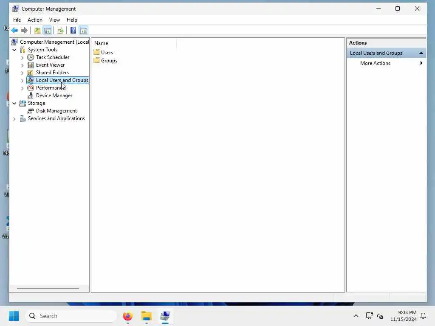Select Shared Folders in the tree
This screenshot has height=326, width=435.
click(x=52, y=73)
